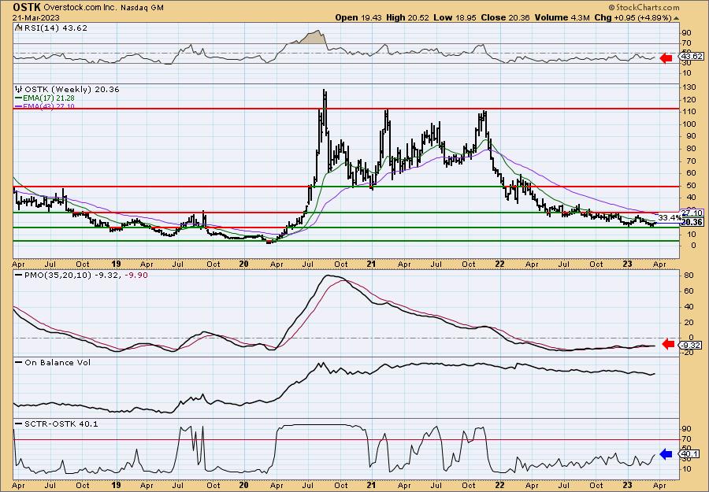Click the 90 label on the RSI axis
The width and height of the screenshot is (709, 492).
(686, 33)
